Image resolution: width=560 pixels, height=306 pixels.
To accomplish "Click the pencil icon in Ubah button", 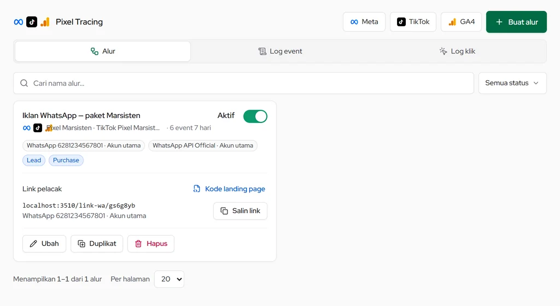I will tap(33, 244).
